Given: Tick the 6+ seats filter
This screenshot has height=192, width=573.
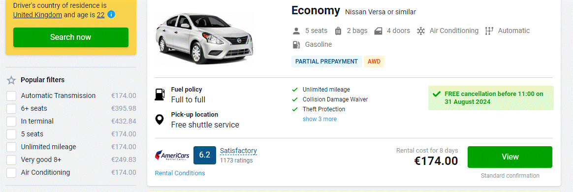Looking at the screenshot, I should coord(11,109).
